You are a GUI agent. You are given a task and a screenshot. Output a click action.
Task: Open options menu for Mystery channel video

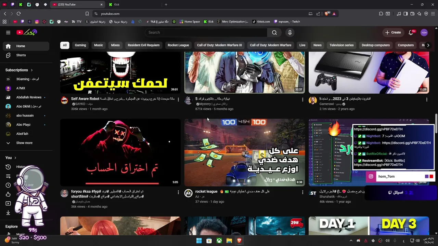(x=302, y=99)
